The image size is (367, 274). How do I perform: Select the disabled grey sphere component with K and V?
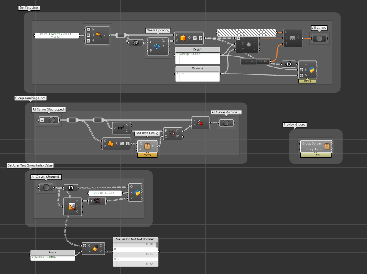(247, 44)
